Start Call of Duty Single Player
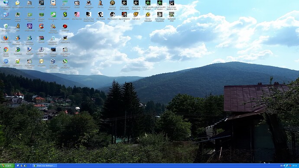 coord(124,3)
